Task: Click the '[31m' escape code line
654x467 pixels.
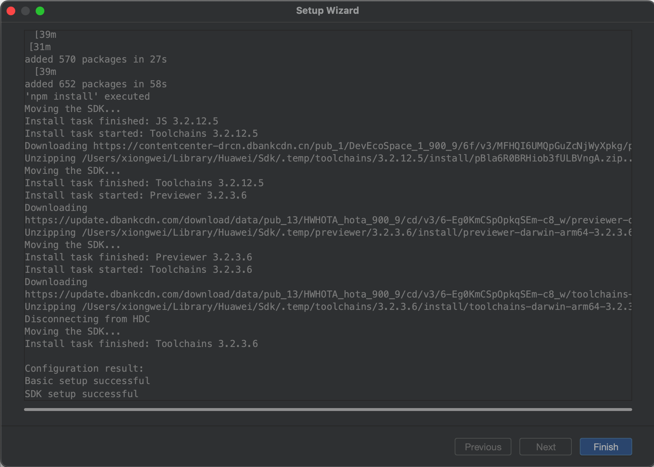Action: click(x=40, y=47)
